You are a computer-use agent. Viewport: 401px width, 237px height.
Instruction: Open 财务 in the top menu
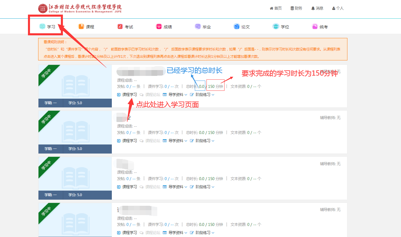click(x=296, y=8)
